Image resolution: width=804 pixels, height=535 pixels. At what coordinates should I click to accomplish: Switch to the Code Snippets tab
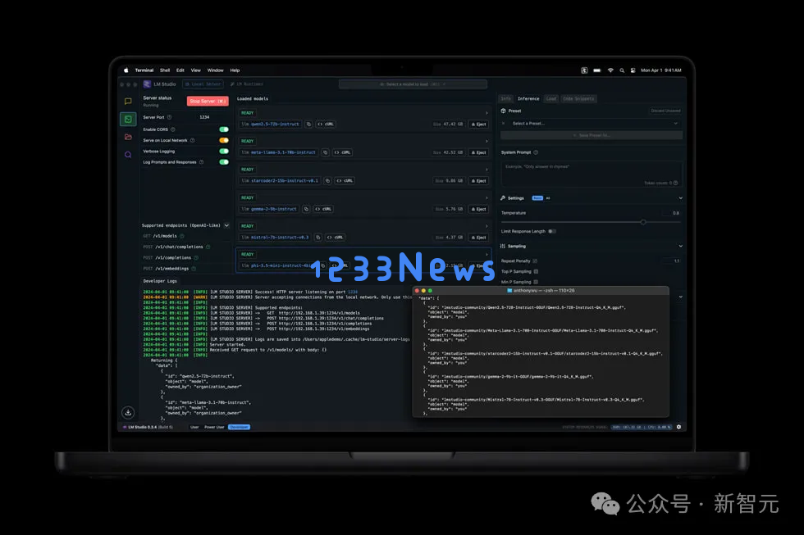578,99
